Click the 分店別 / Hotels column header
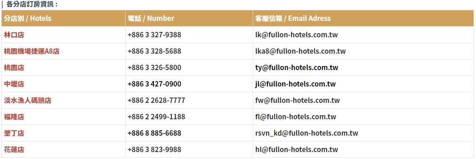The image size is (476, 159). tap(28, 18)
